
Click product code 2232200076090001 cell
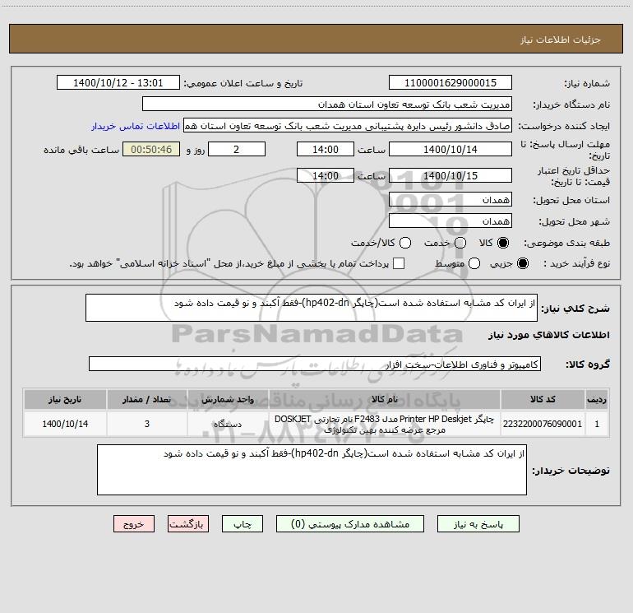coord(543,424)
